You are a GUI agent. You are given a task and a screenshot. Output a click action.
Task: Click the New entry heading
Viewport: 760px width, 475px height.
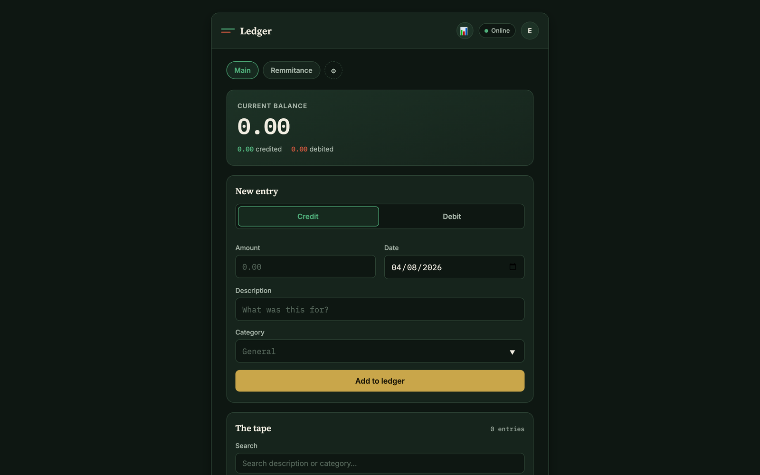click(257, 191)
